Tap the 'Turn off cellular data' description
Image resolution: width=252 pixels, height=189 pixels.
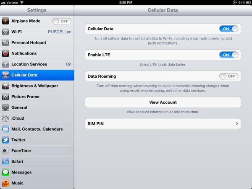pos(163,41)
